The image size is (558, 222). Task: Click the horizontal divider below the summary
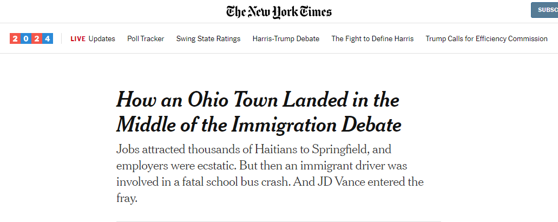pos(278,221)
